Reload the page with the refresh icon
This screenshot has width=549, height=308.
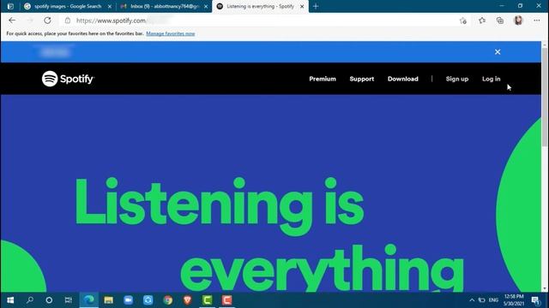tap(48, 21)
